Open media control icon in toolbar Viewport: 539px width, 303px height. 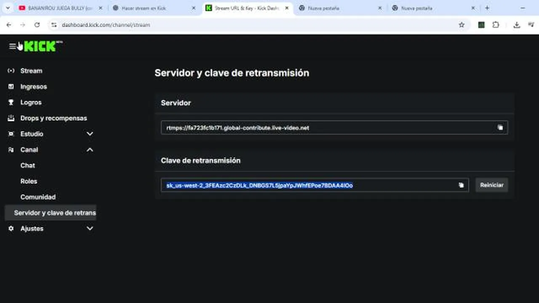point(531,25)
